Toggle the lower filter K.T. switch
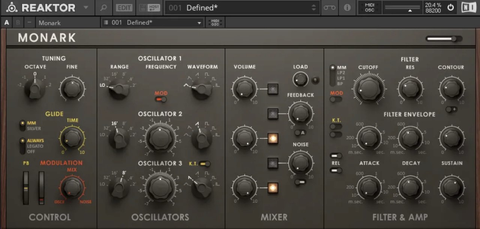Screen dimensions: 480x229 (x=336, y=134)
